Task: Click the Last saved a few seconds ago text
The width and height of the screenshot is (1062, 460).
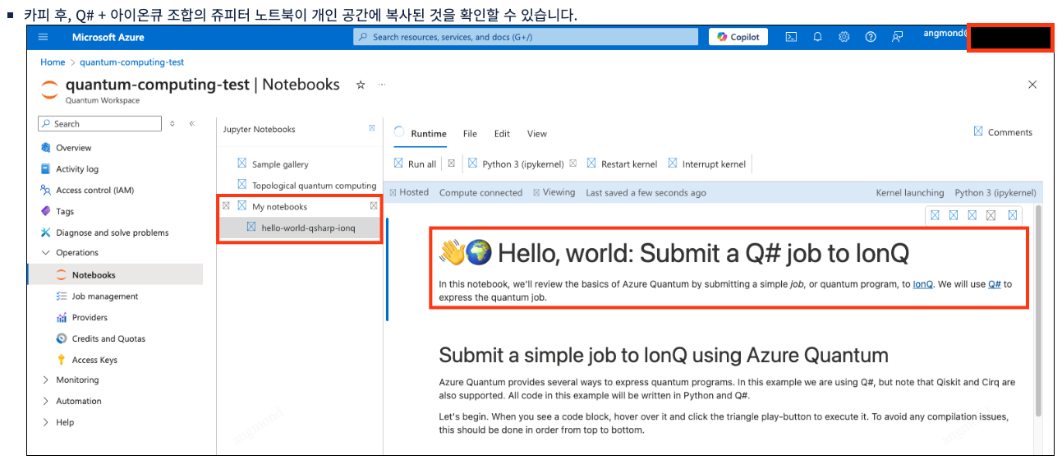Action: tap(646, 192)
